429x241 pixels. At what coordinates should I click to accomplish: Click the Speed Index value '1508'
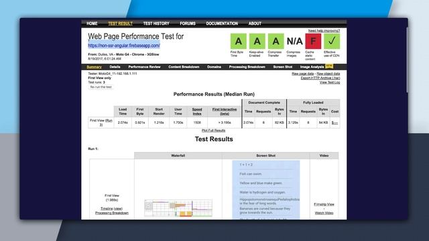(197, 123)
